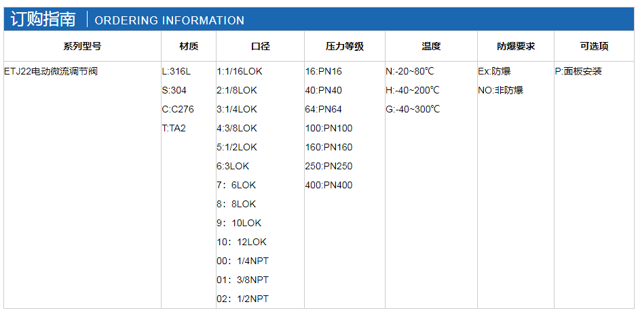638x317 pixels.
Task: Select material option C:C276
Action: pos(178,109)
